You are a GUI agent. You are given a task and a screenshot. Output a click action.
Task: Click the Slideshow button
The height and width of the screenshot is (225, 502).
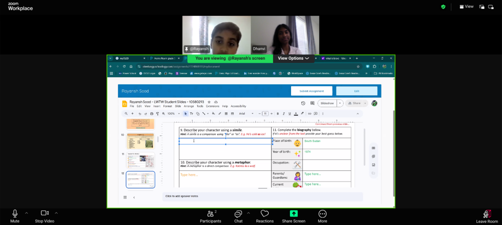327,103
